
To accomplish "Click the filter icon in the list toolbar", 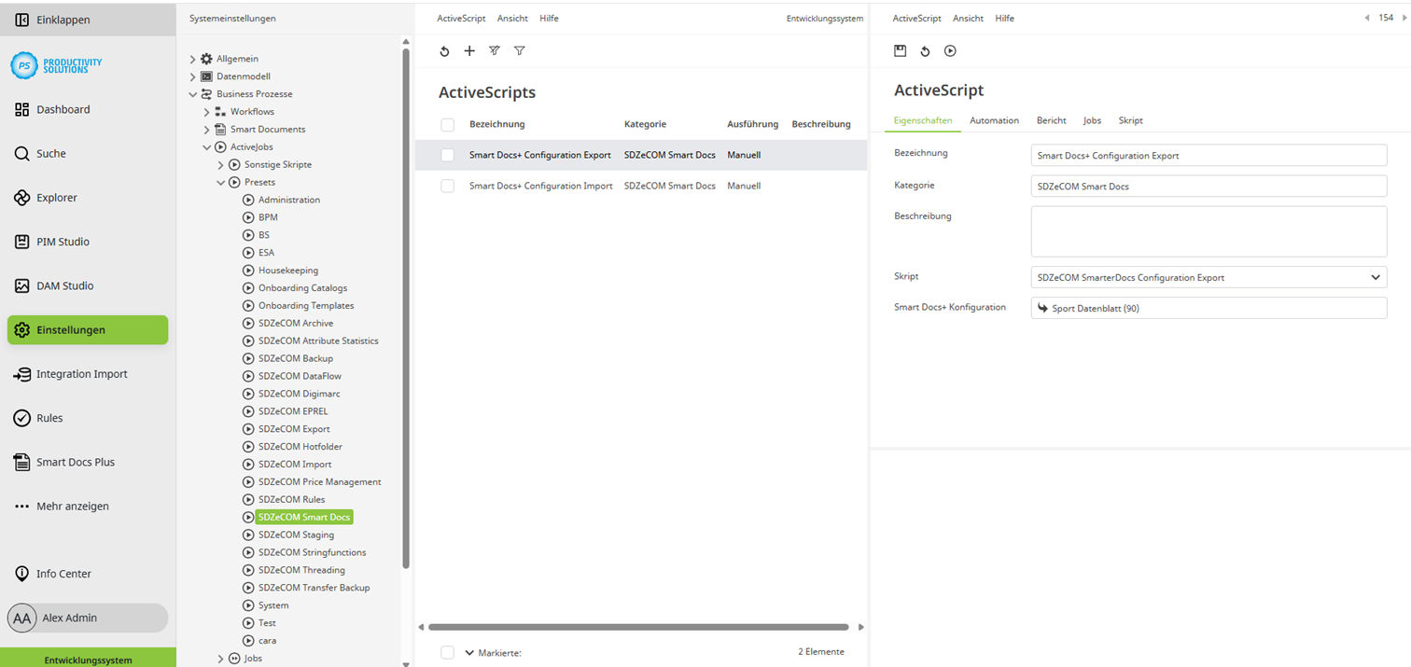I will pyautogui.click(x=519, y=51).
